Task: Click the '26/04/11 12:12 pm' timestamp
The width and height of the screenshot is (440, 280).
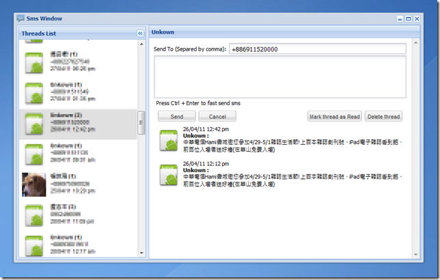Action: point(206,164)
